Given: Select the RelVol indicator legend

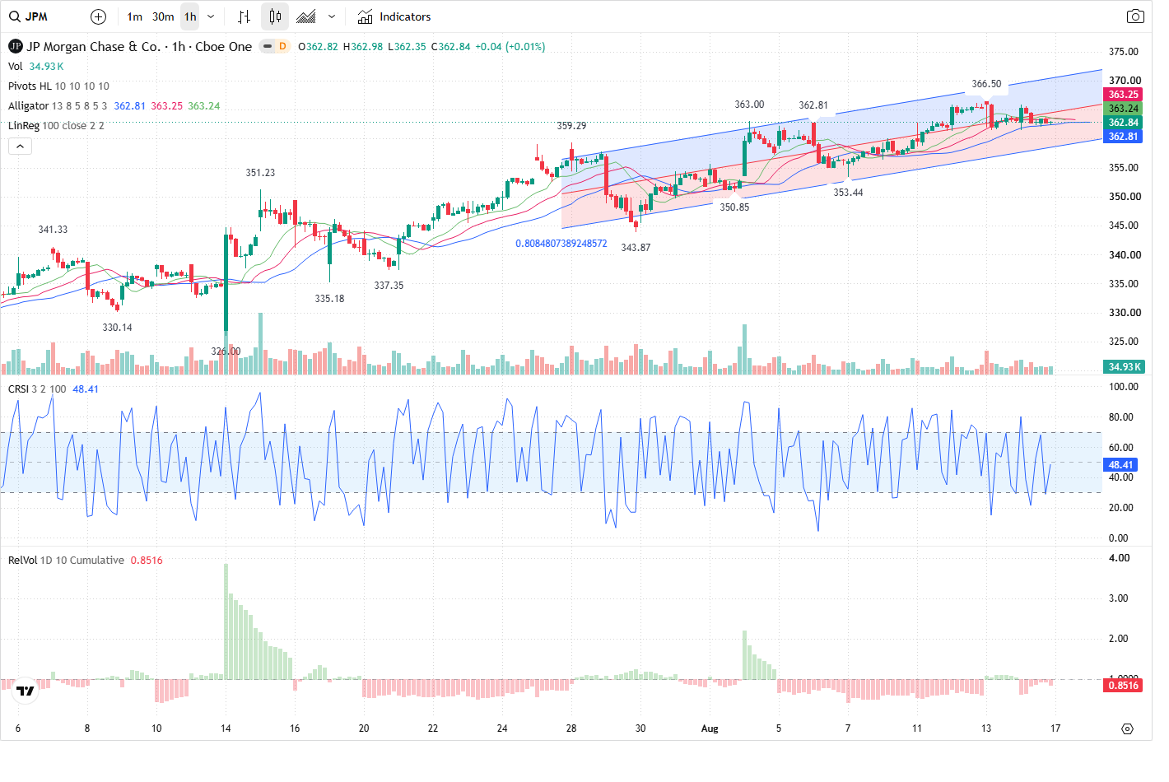Looking at the screenshot, I should (x=66, y=561).
